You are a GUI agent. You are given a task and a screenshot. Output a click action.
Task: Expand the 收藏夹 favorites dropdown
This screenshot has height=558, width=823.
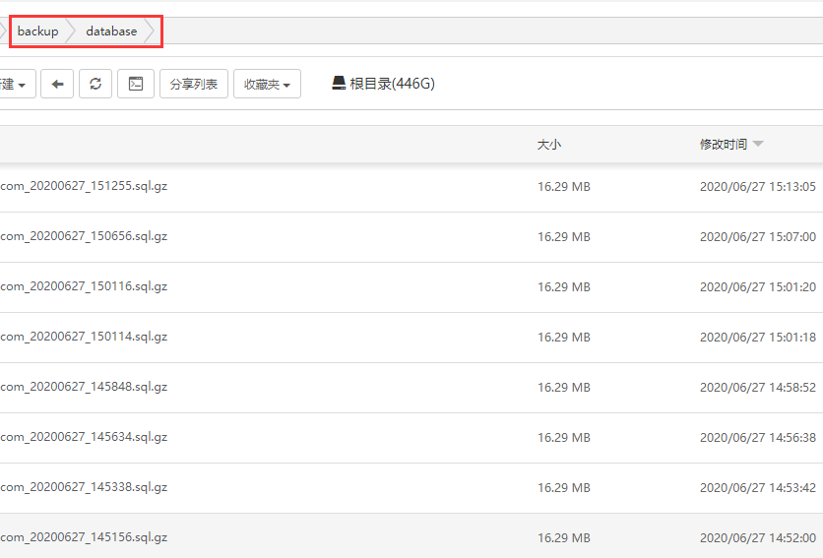coord(267,84)
